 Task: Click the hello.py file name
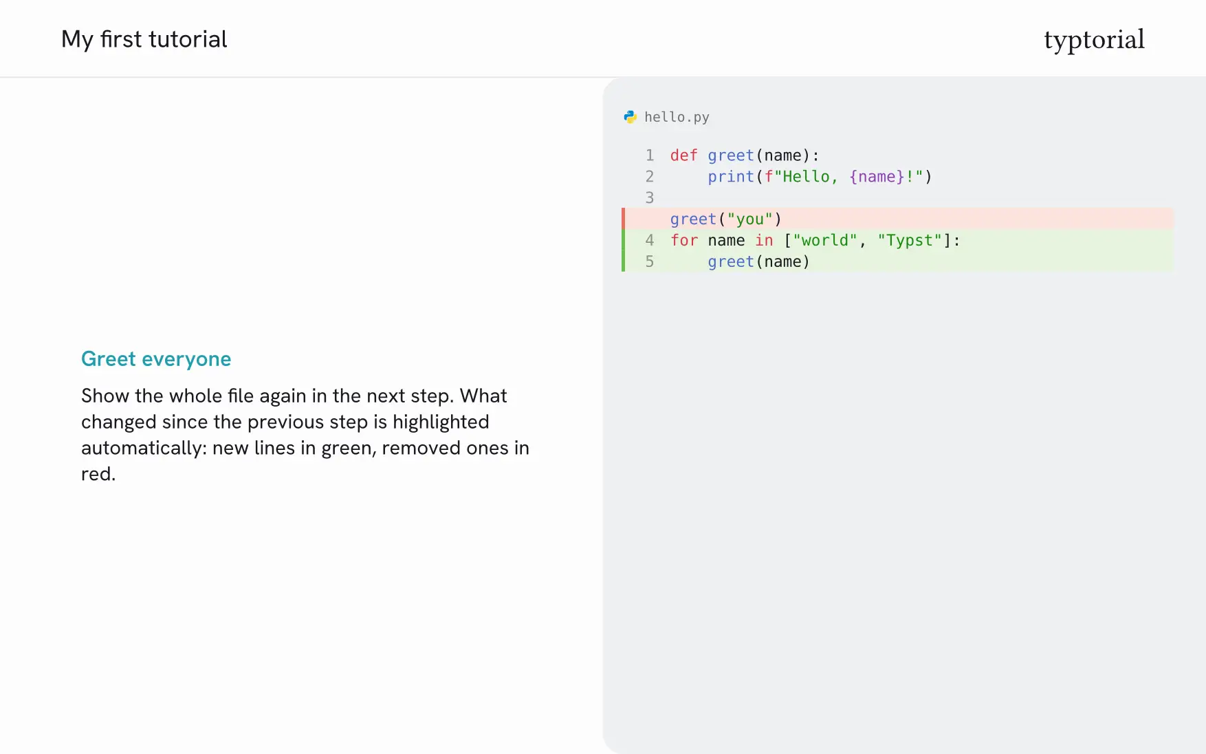(677, 117)
